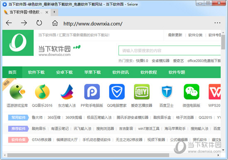Open the 百度卫士 shield icon
This screenshot has width=228, height=160.
pos(167,92)
